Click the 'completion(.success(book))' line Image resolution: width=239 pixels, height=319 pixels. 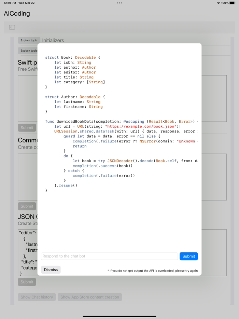[x=103, y=166]
